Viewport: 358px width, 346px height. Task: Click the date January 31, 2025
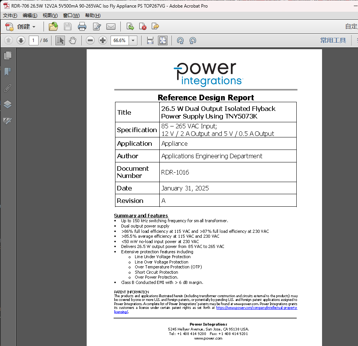tap(185, 188)
